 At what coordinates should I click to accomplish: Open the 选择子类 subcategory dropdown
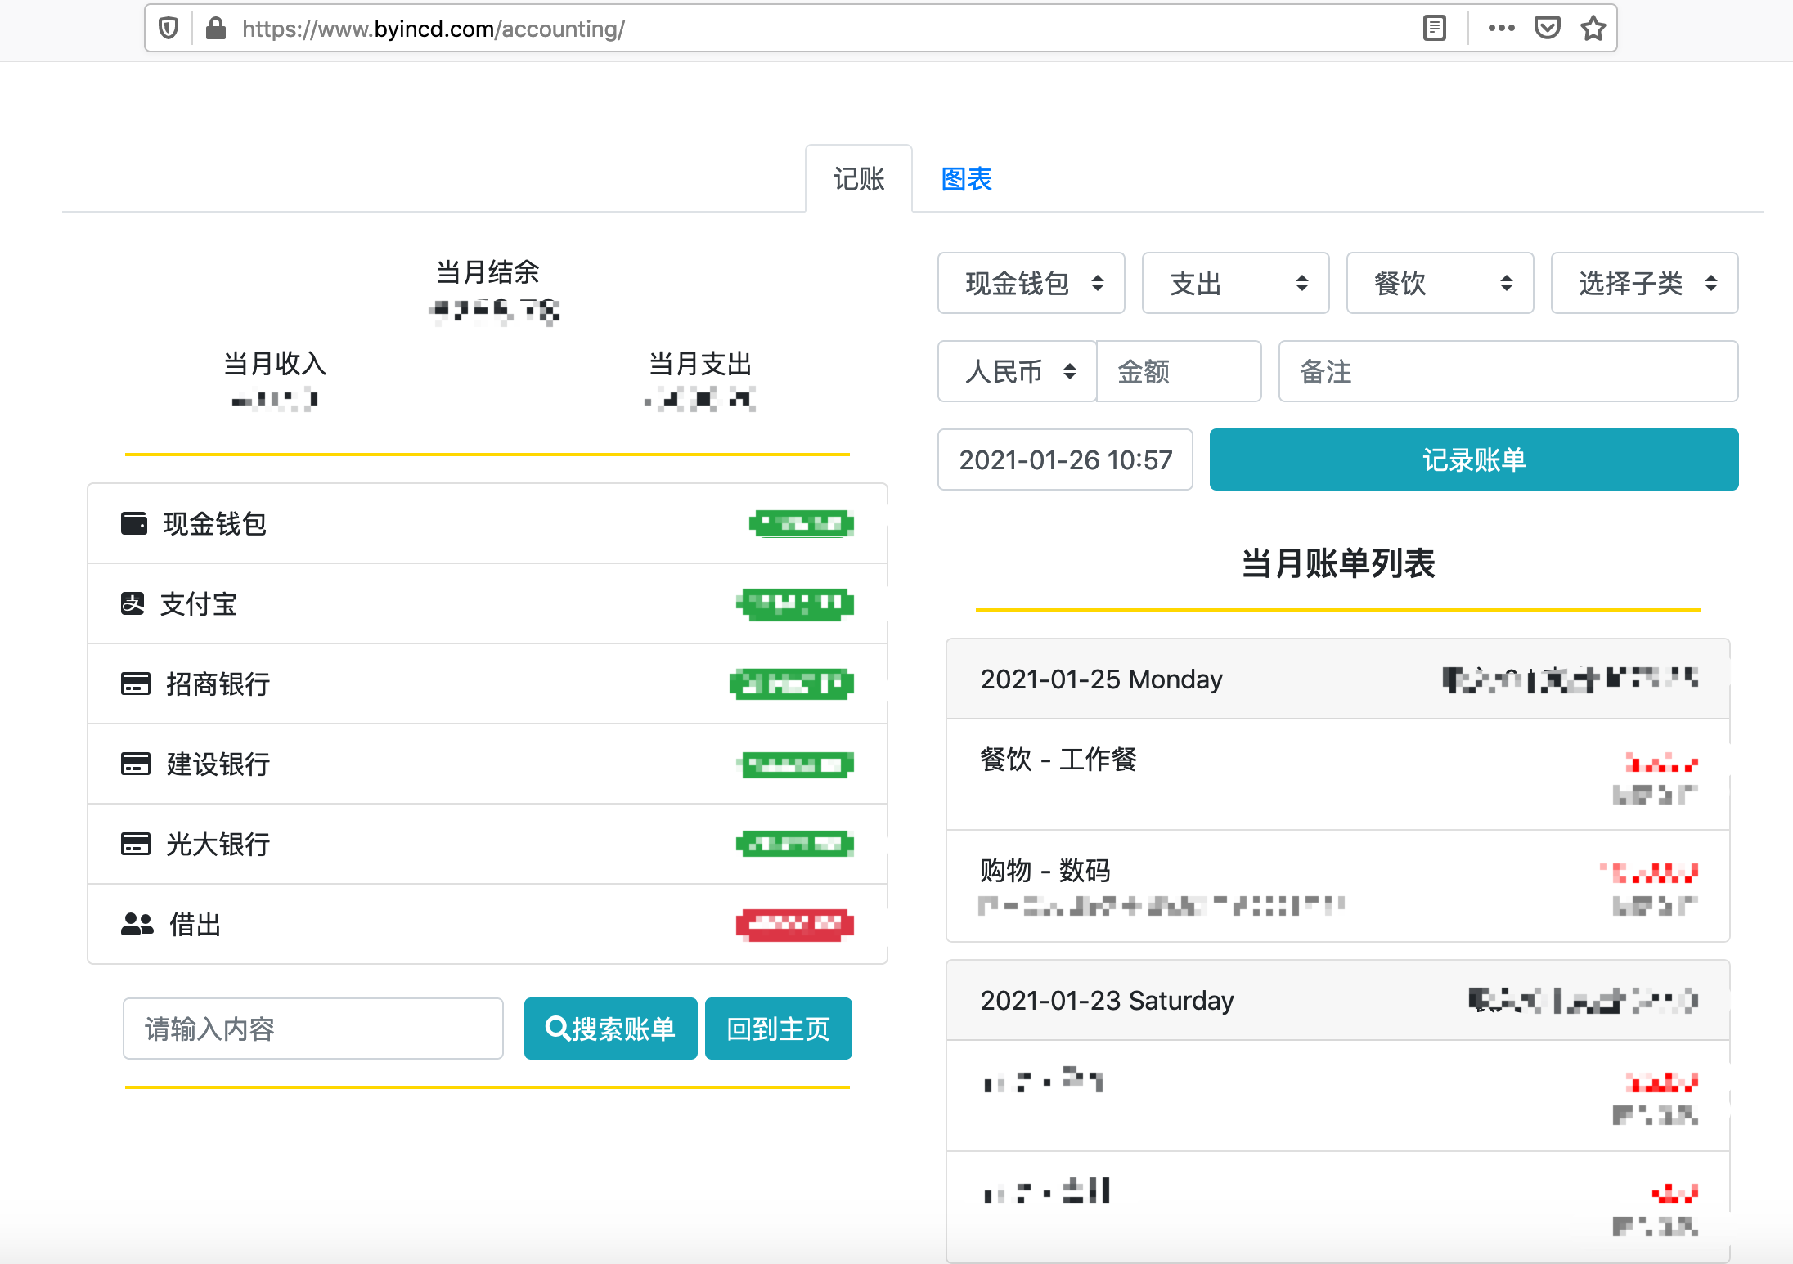point(1644,283)
